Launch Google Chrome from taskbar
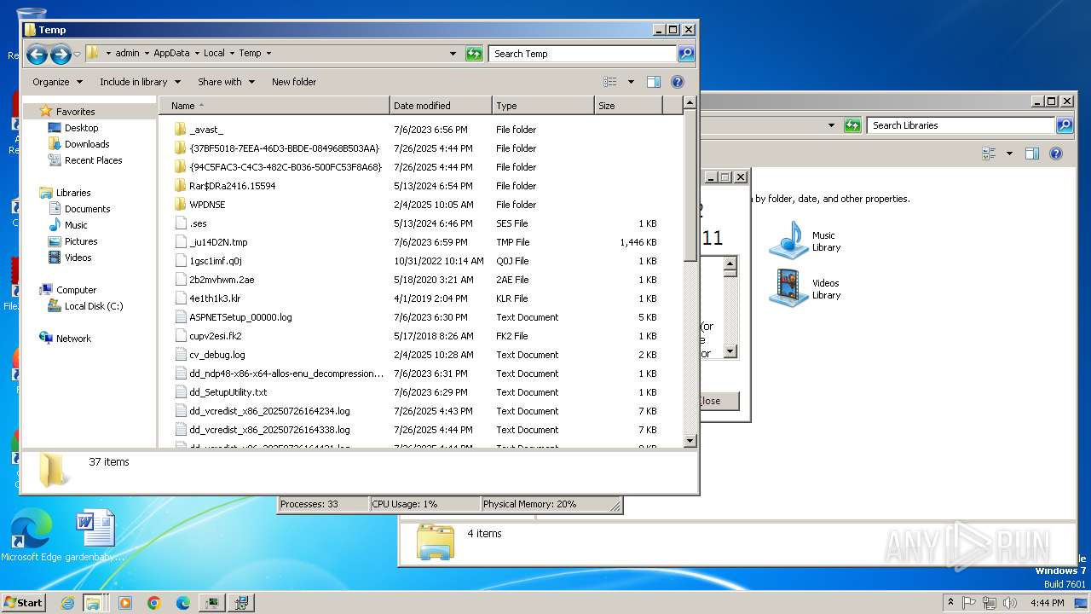 tap(154, 603)
